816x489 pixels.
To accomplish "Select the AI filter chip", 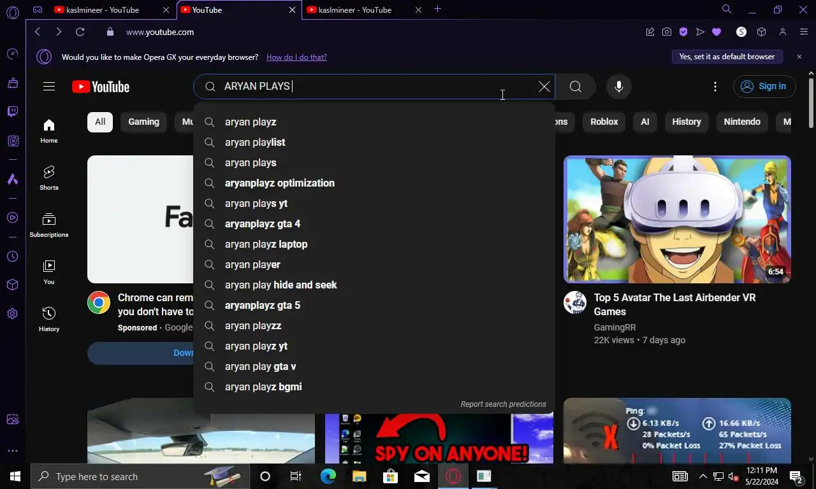I will pos(645,122).
